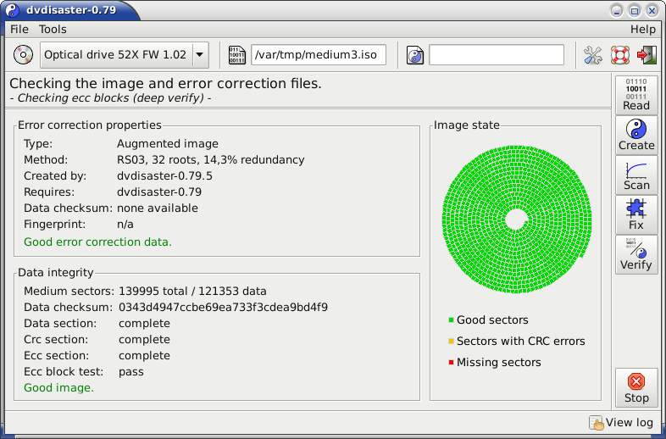
Task: Run the Verify action
Action: 635,253
